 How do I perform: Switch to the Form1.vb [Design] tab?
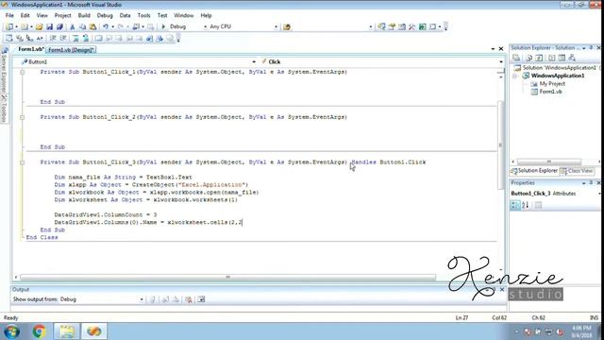71,50
